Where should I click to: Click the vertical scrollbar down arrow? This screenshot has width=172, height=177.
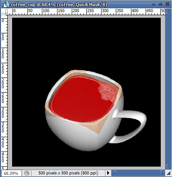[168, 167]
